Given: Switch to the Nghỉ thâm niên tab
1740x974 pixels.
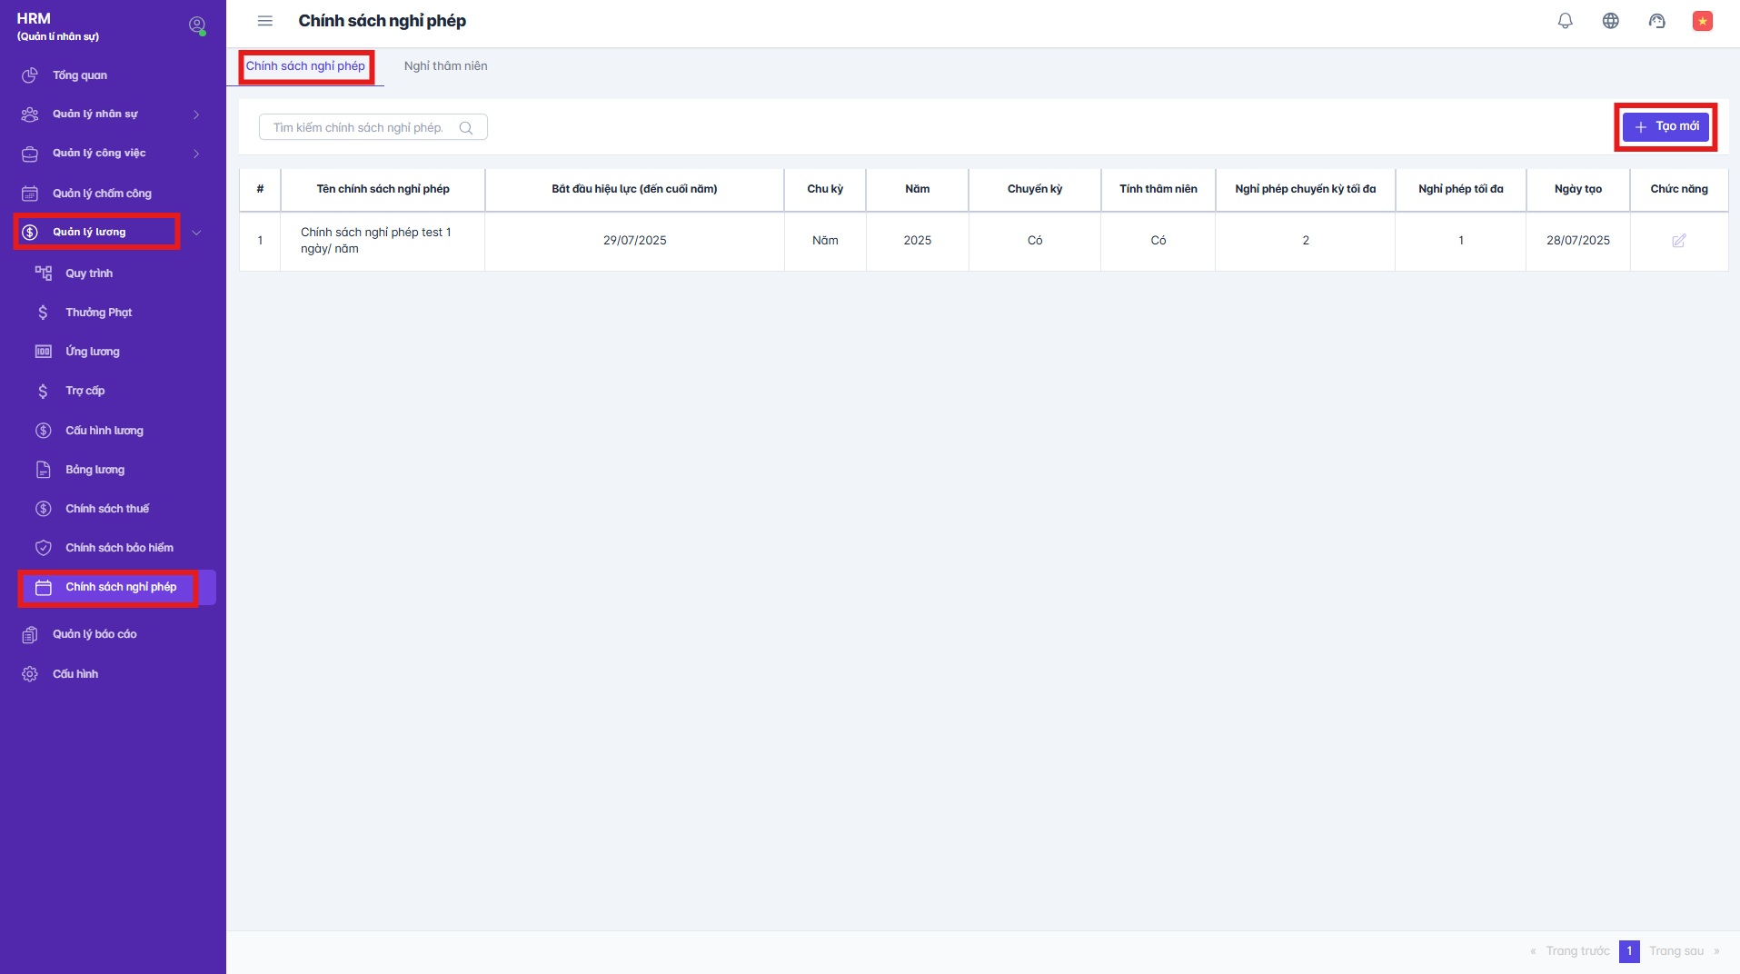Looking at the screenshot, I should point(445,66).
